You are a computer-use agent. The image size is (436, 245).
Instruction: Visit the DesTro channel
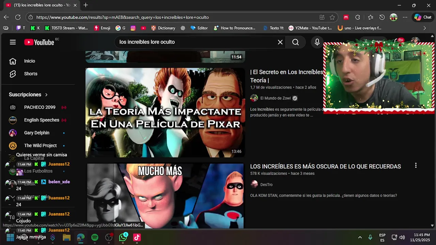266,185
